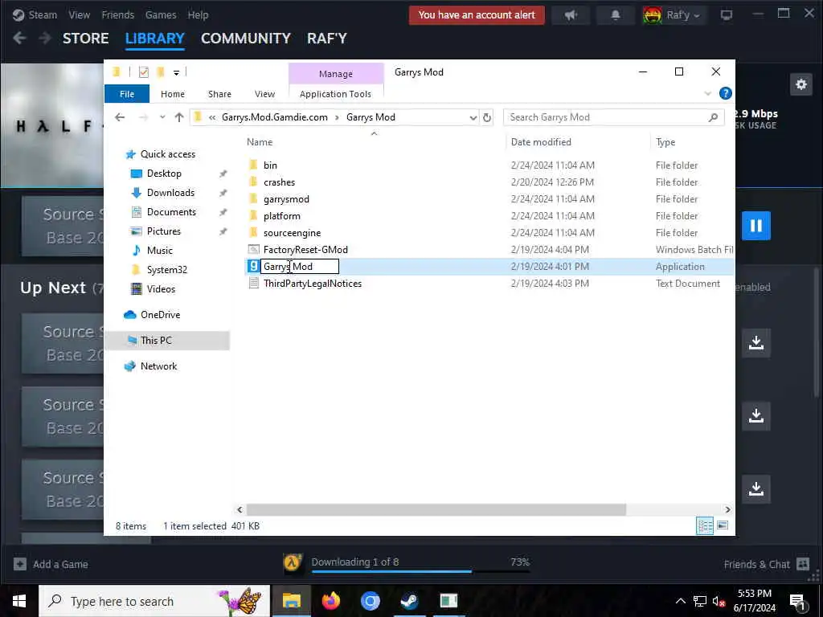Open Windows Start button
This screenshot has width=823, height=617.
coord(19,601)
